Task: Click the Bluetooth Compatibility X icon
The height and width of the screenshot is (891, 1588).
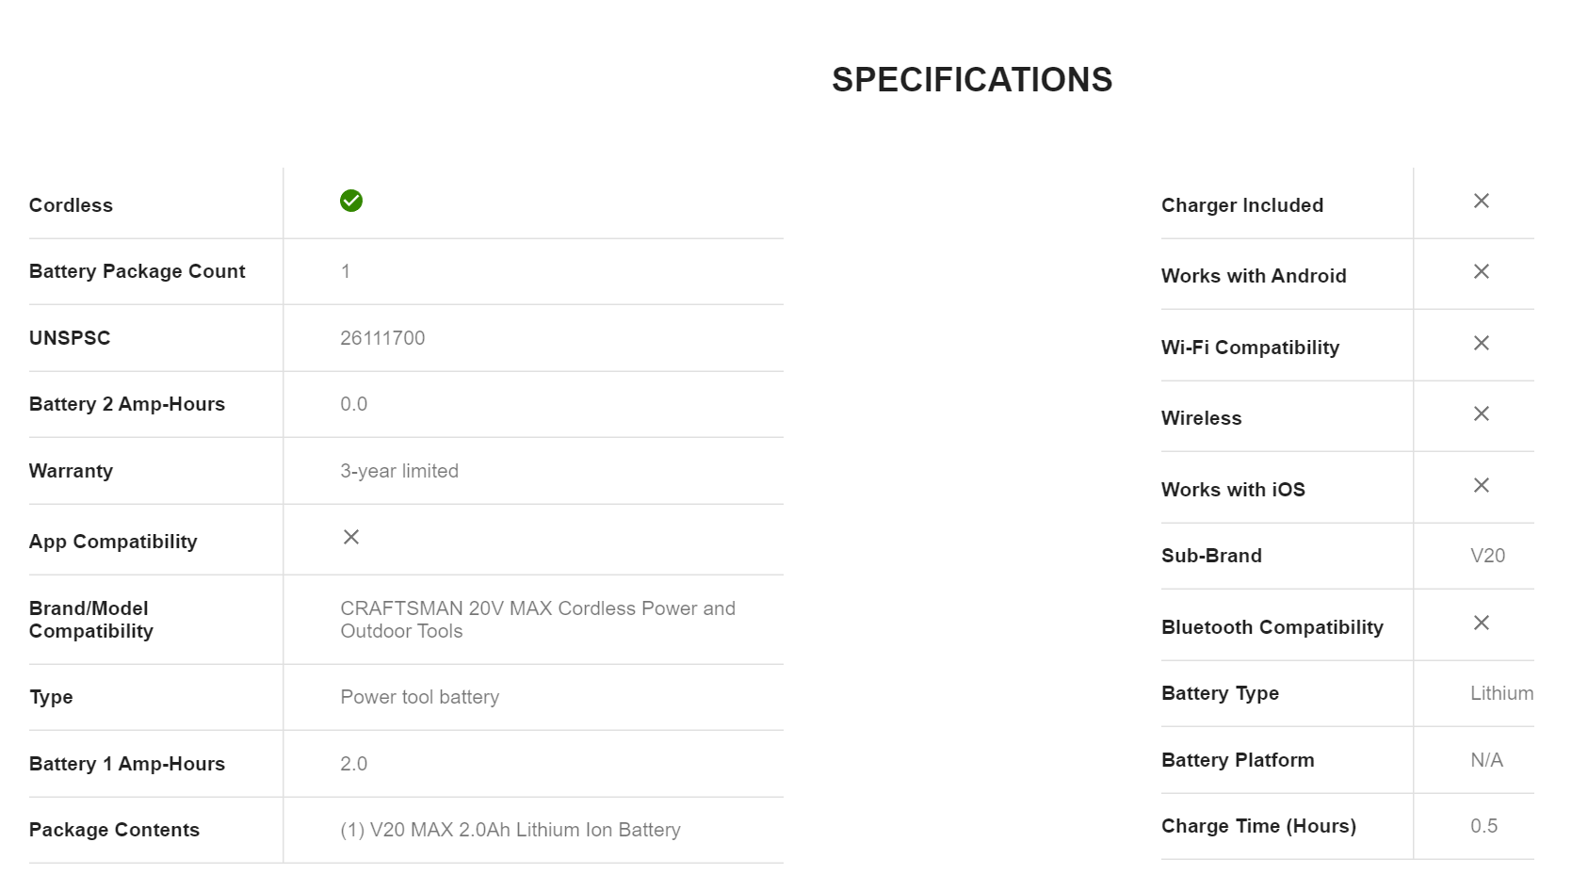Action: tap(1482, 623)
